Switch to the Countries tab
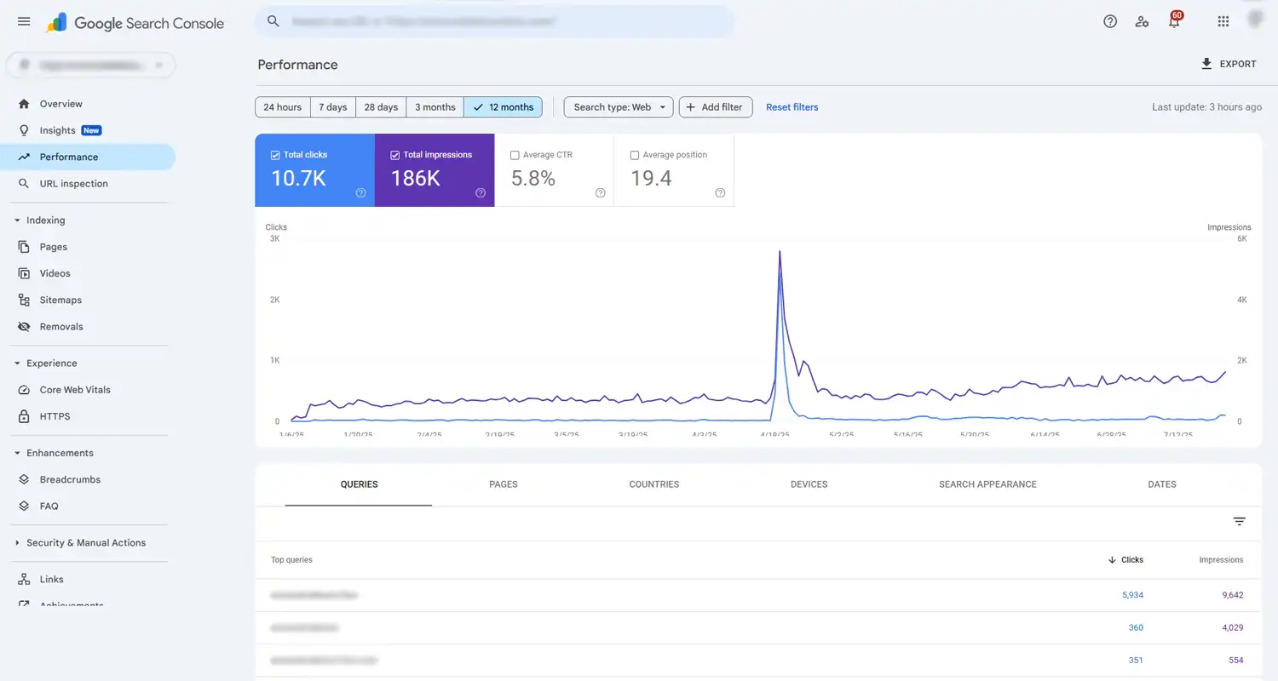 653,484
